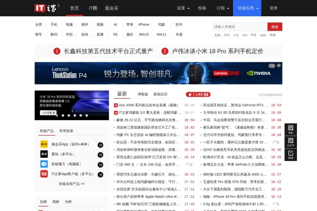Image resolution: width=317 pixels, height=211 pixels.
Task: Open the 理想汽车总裁马东辉 news article
Action: click(147, 174)
